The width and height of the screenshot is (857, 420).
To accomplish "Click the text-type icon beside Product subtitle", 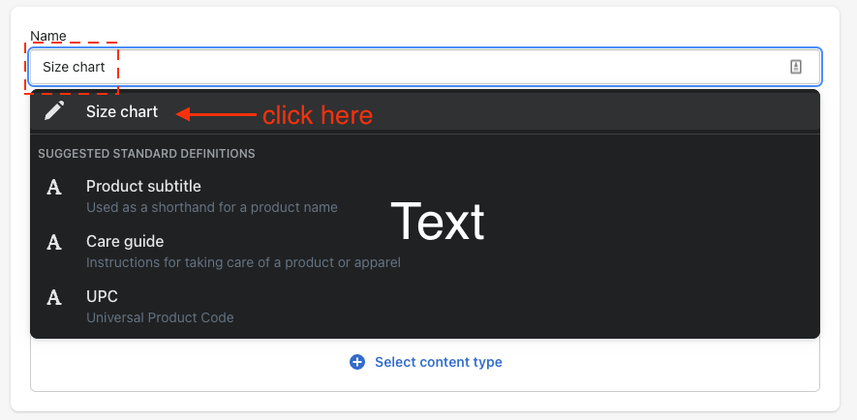I will click(x=54, y=188).
